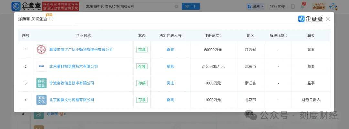Click the 国赢文化 company logo
Image resolution: width=349 pixels, height=129 pixels.
pyautogui.click(x=41, y=100)
